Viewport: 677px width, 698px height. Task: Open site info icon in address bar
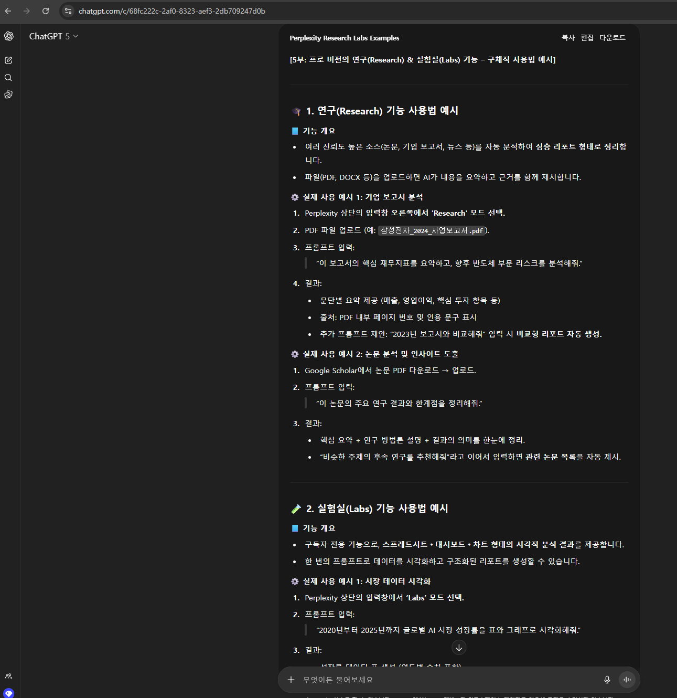(68, 11)
